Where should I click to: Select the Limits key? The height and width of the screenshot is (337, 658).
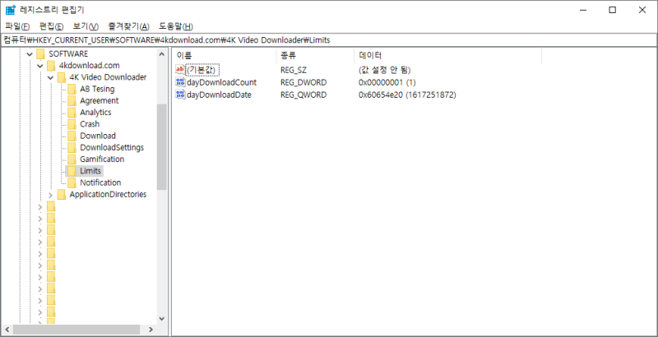click(x=90, y=171)
